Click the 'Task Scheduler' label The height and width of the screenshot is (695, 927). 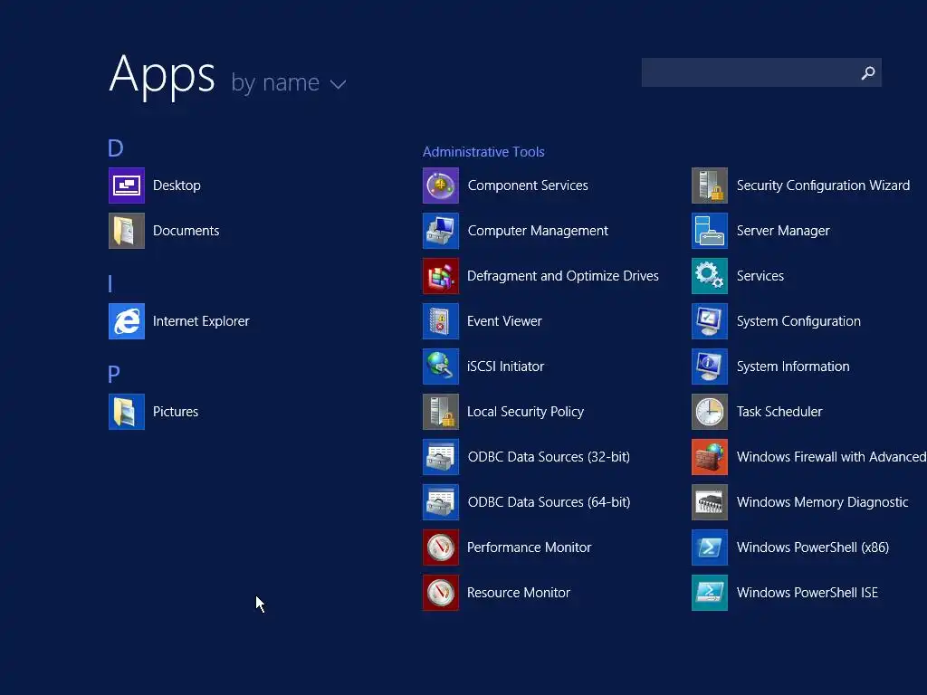click(x=779, y=412)
